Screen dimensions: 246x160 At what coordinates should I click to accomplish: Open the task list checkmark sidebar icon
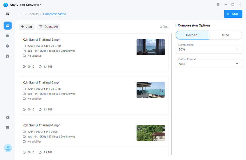tap(7, 56)
